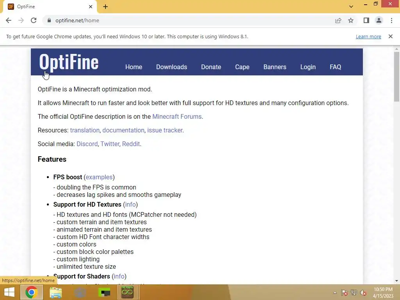Click the OptiFine tab favicon
The width and height of the screenshot is (400, 300).
(x=11, y=7)
